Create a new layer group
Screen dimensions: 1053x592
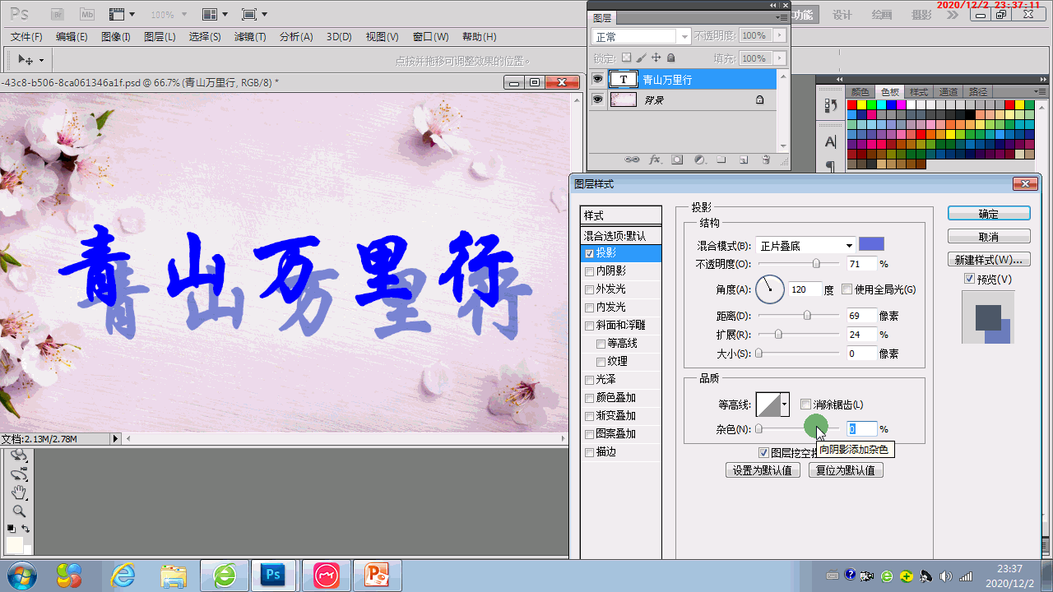[x=721, y=160]
